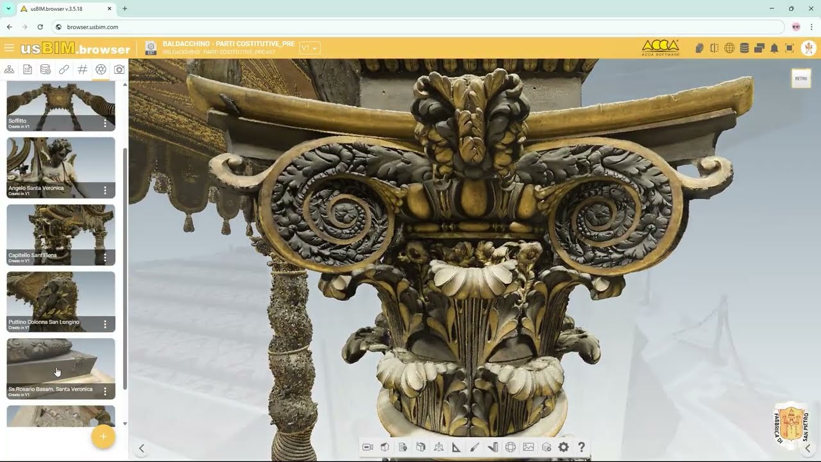
Task: Click the ACCA Software logo
Action: [660, 47]
